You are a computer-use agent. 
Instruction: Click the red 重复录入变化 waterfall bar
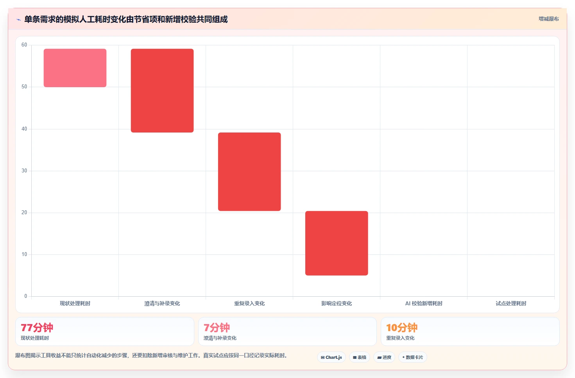[x=249, y=172]
